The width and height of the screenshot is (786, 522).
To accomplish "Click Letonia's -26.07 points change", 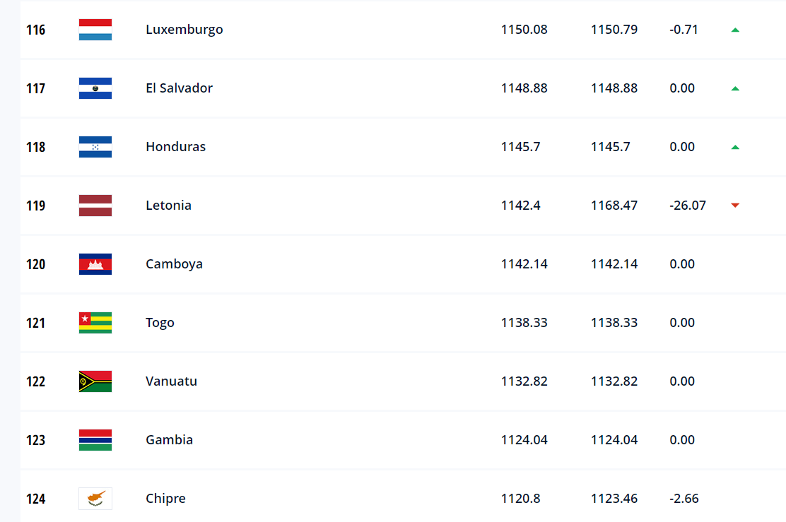I will [687, 206].
